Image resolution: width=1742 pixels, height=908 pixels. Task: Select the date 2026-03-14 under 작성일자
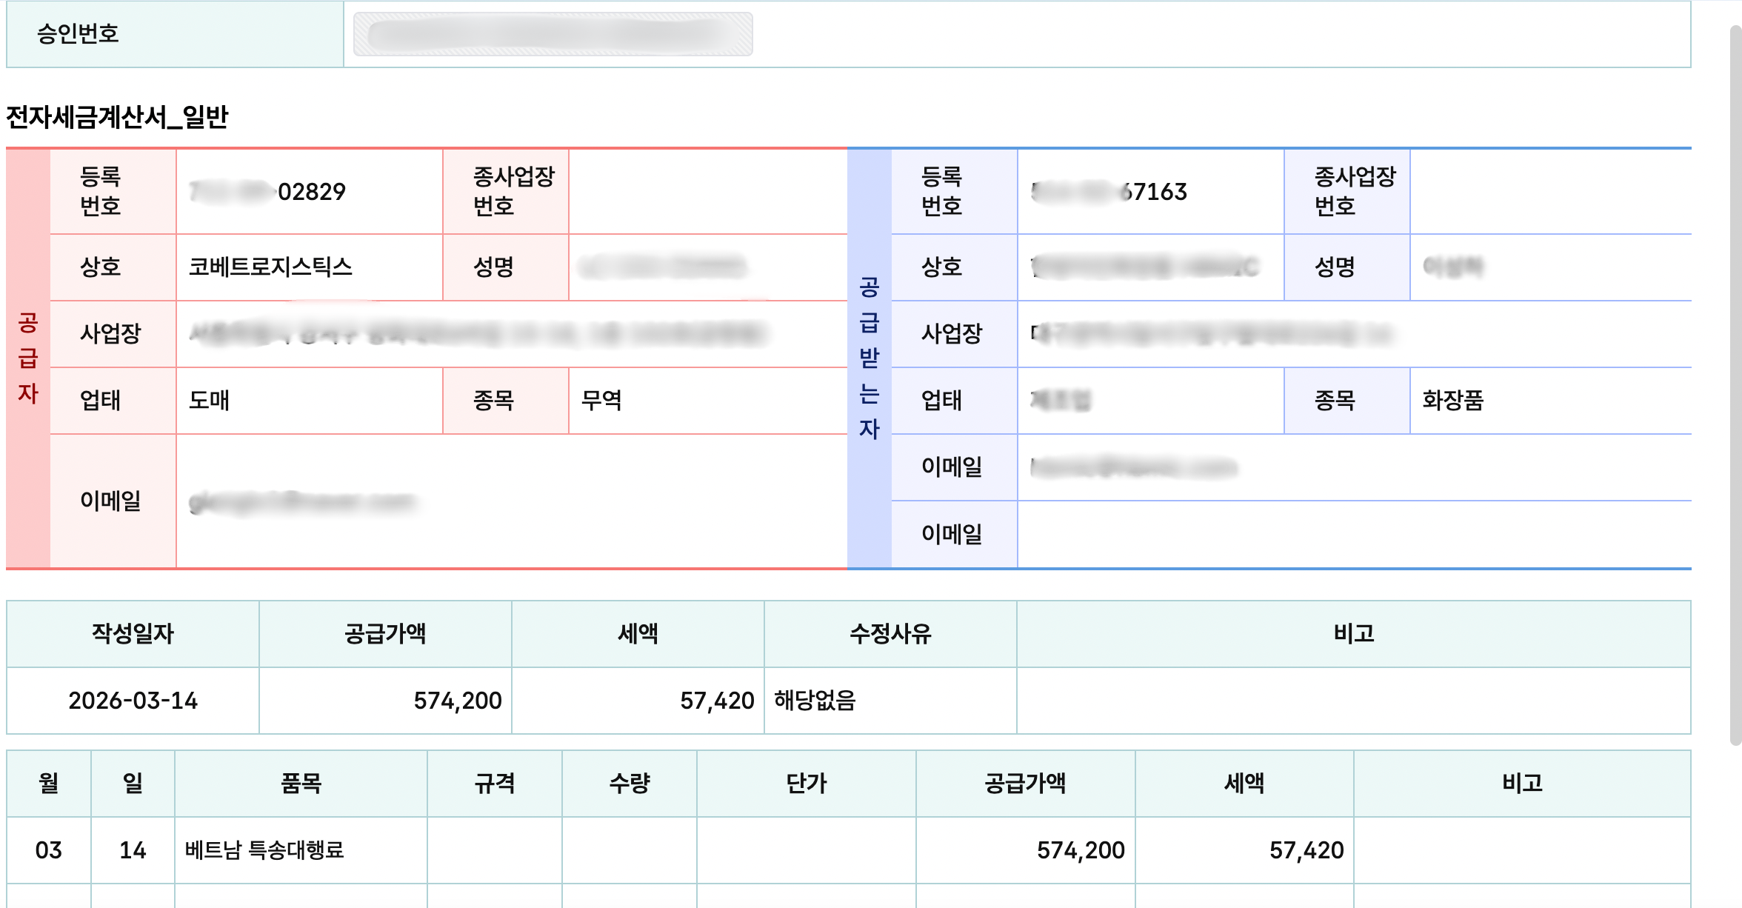(133, 701)
